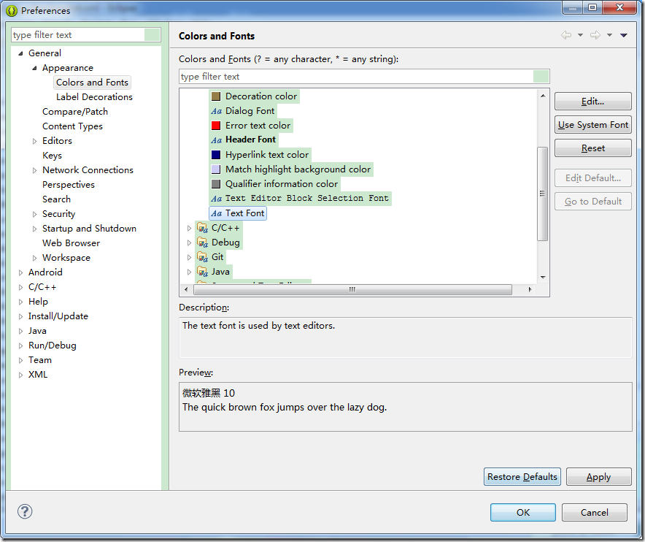This screenshot has height=542, width=645.
Task: Expand the C/C++ category in fonts list
Action: click(x=189, y=228)
